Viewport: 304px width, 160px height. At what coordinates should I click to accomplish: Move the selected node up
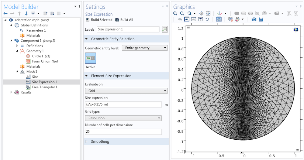(x=19, y=13)
